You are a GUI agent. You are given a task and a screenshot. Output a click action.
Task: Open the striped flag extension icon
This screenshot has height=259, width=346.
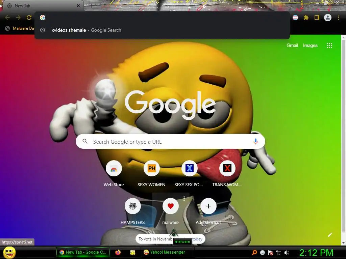tap(295, 18)
